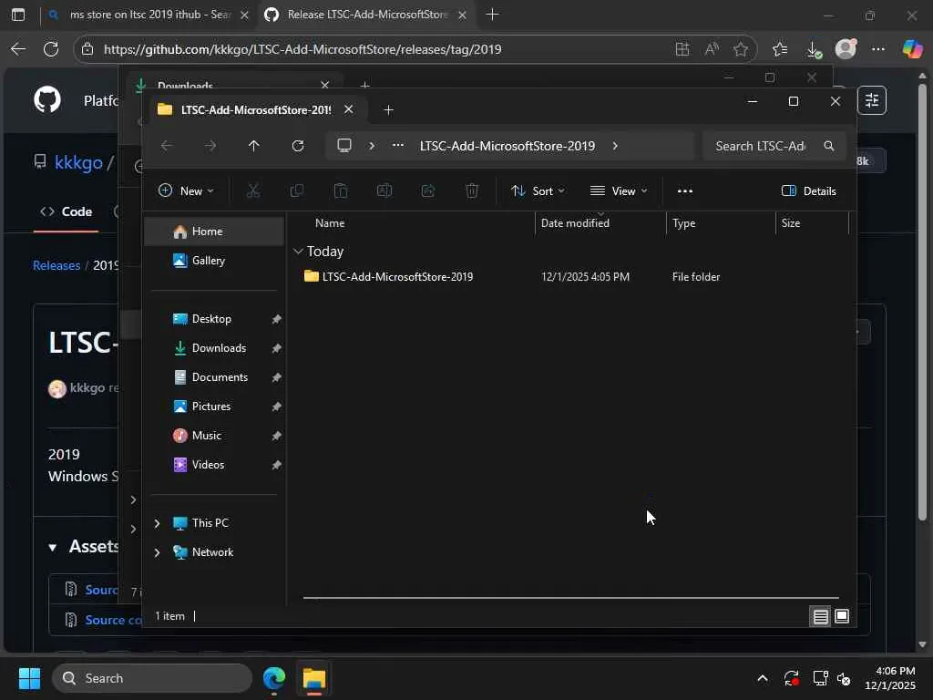Add page to favorites star icon
Viewport: 933px width, 700px height.
(x=741, y=49)
